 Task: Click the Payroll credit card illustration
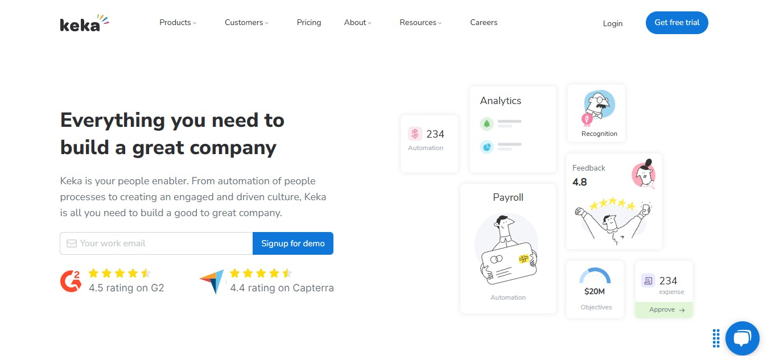point(508,250)
